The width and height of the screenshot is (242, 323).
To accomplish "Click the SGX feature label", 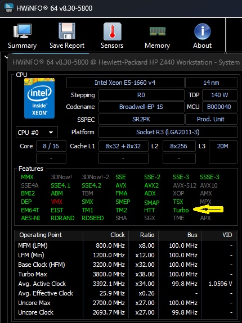I will 150,218.
